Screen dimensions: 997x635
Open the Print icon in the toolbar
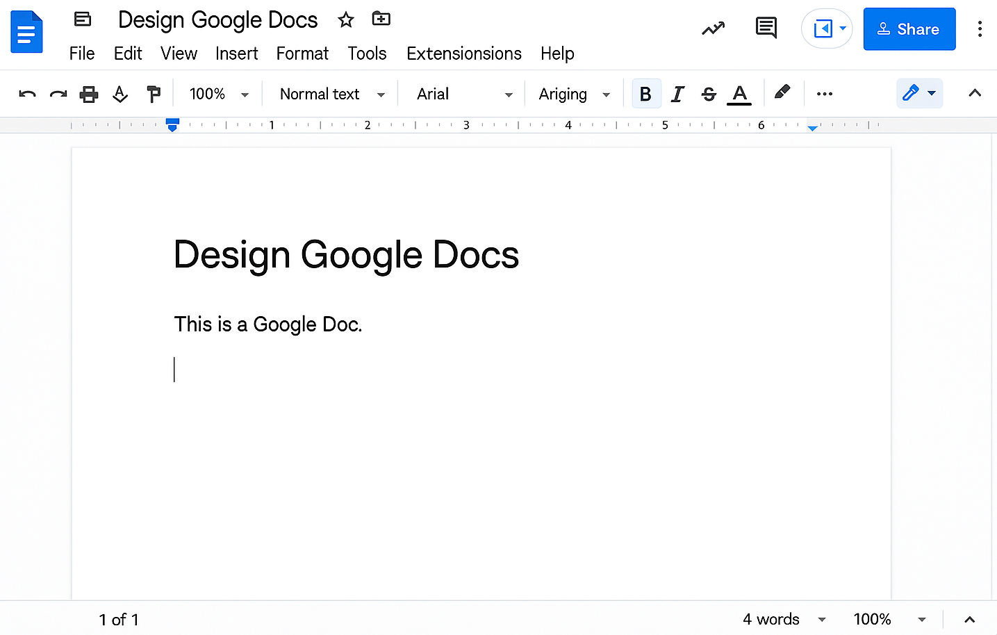[x=89, y=93]
